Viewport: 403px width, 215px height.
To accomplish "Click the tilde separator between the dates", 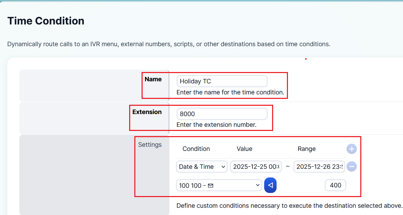I will [288, 167].
